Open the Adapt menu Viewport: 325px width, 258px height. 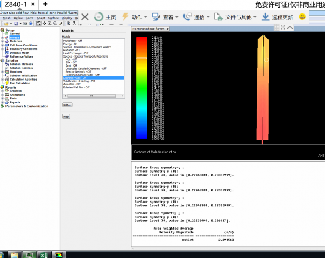(x=41, y=18)
